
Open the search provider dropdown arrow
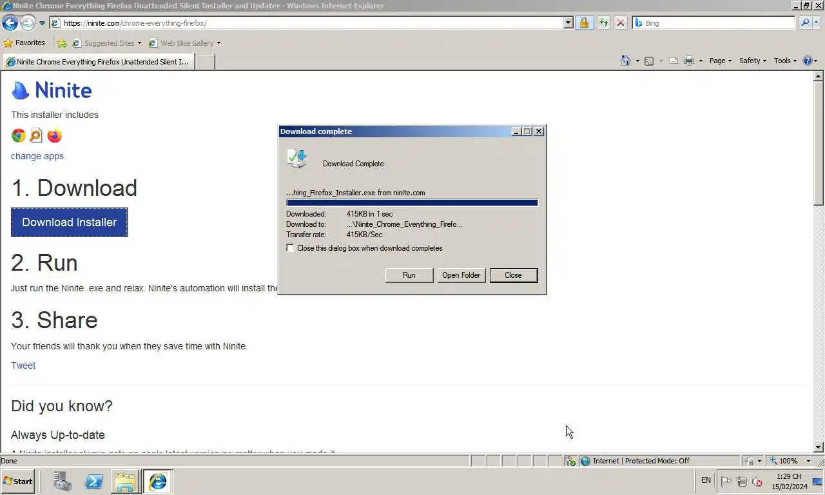[x=816, y=23]
